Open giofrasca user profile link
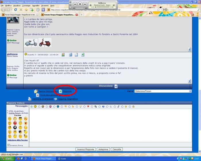This screenshot has height=161, width=201. (12, 54)
